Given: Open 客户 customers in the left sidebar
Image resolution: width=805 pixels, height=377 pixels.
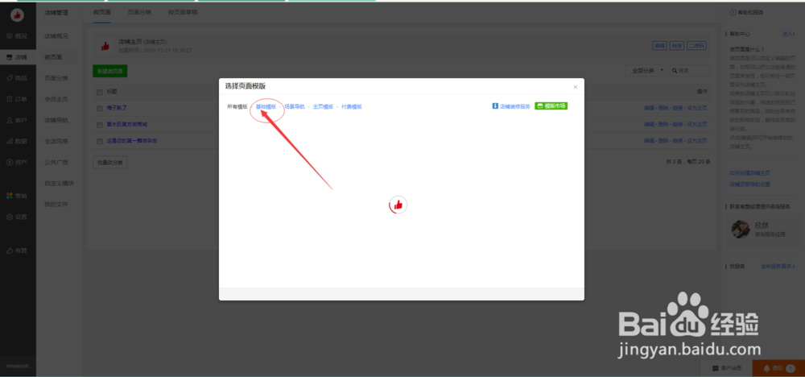Looking at the screenshot, I should coord(18,120).
